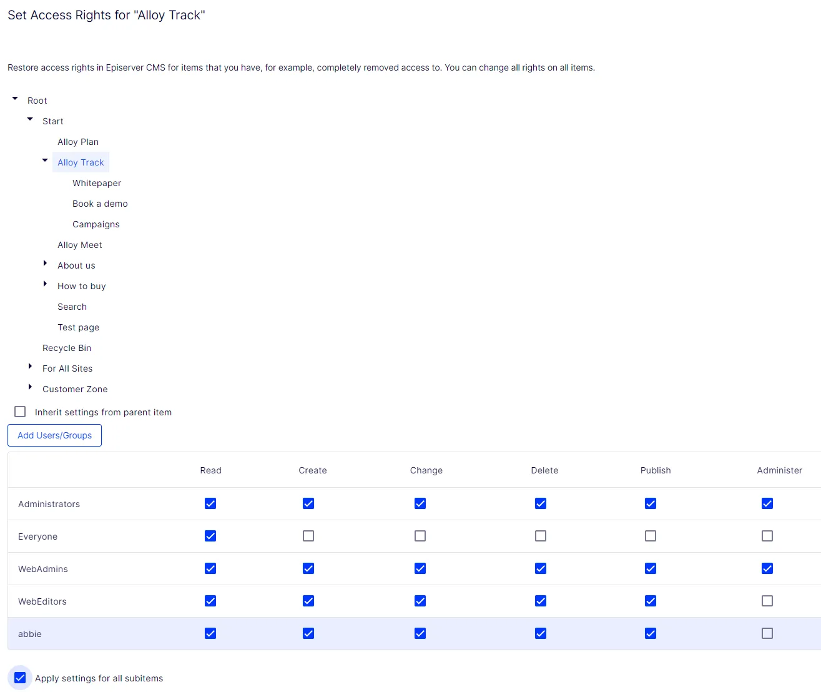Uncheck Publish for Administrators
This screenshot has height=692, width=821.
(x=651, y=503)
